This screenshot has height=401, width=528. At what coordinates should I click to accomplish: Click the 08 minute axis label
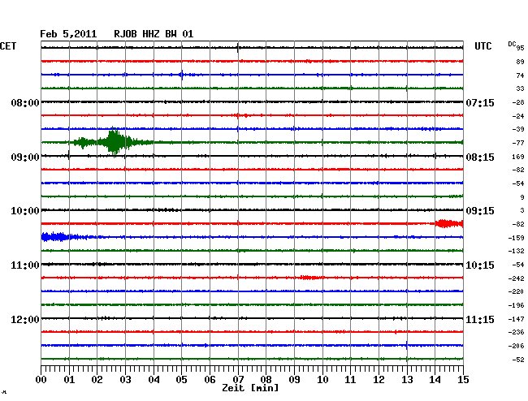(x=266, y=379)
